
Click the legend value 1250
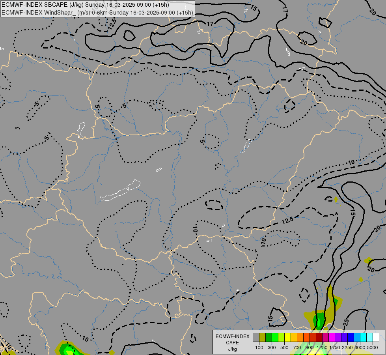[x=322, y=348]
